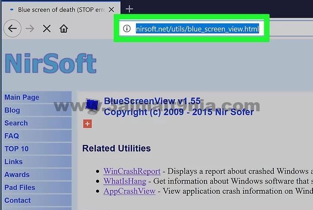Open the NirSoft logo link
The width and height of the screenshot is (313, 210).
click(51, 63)
